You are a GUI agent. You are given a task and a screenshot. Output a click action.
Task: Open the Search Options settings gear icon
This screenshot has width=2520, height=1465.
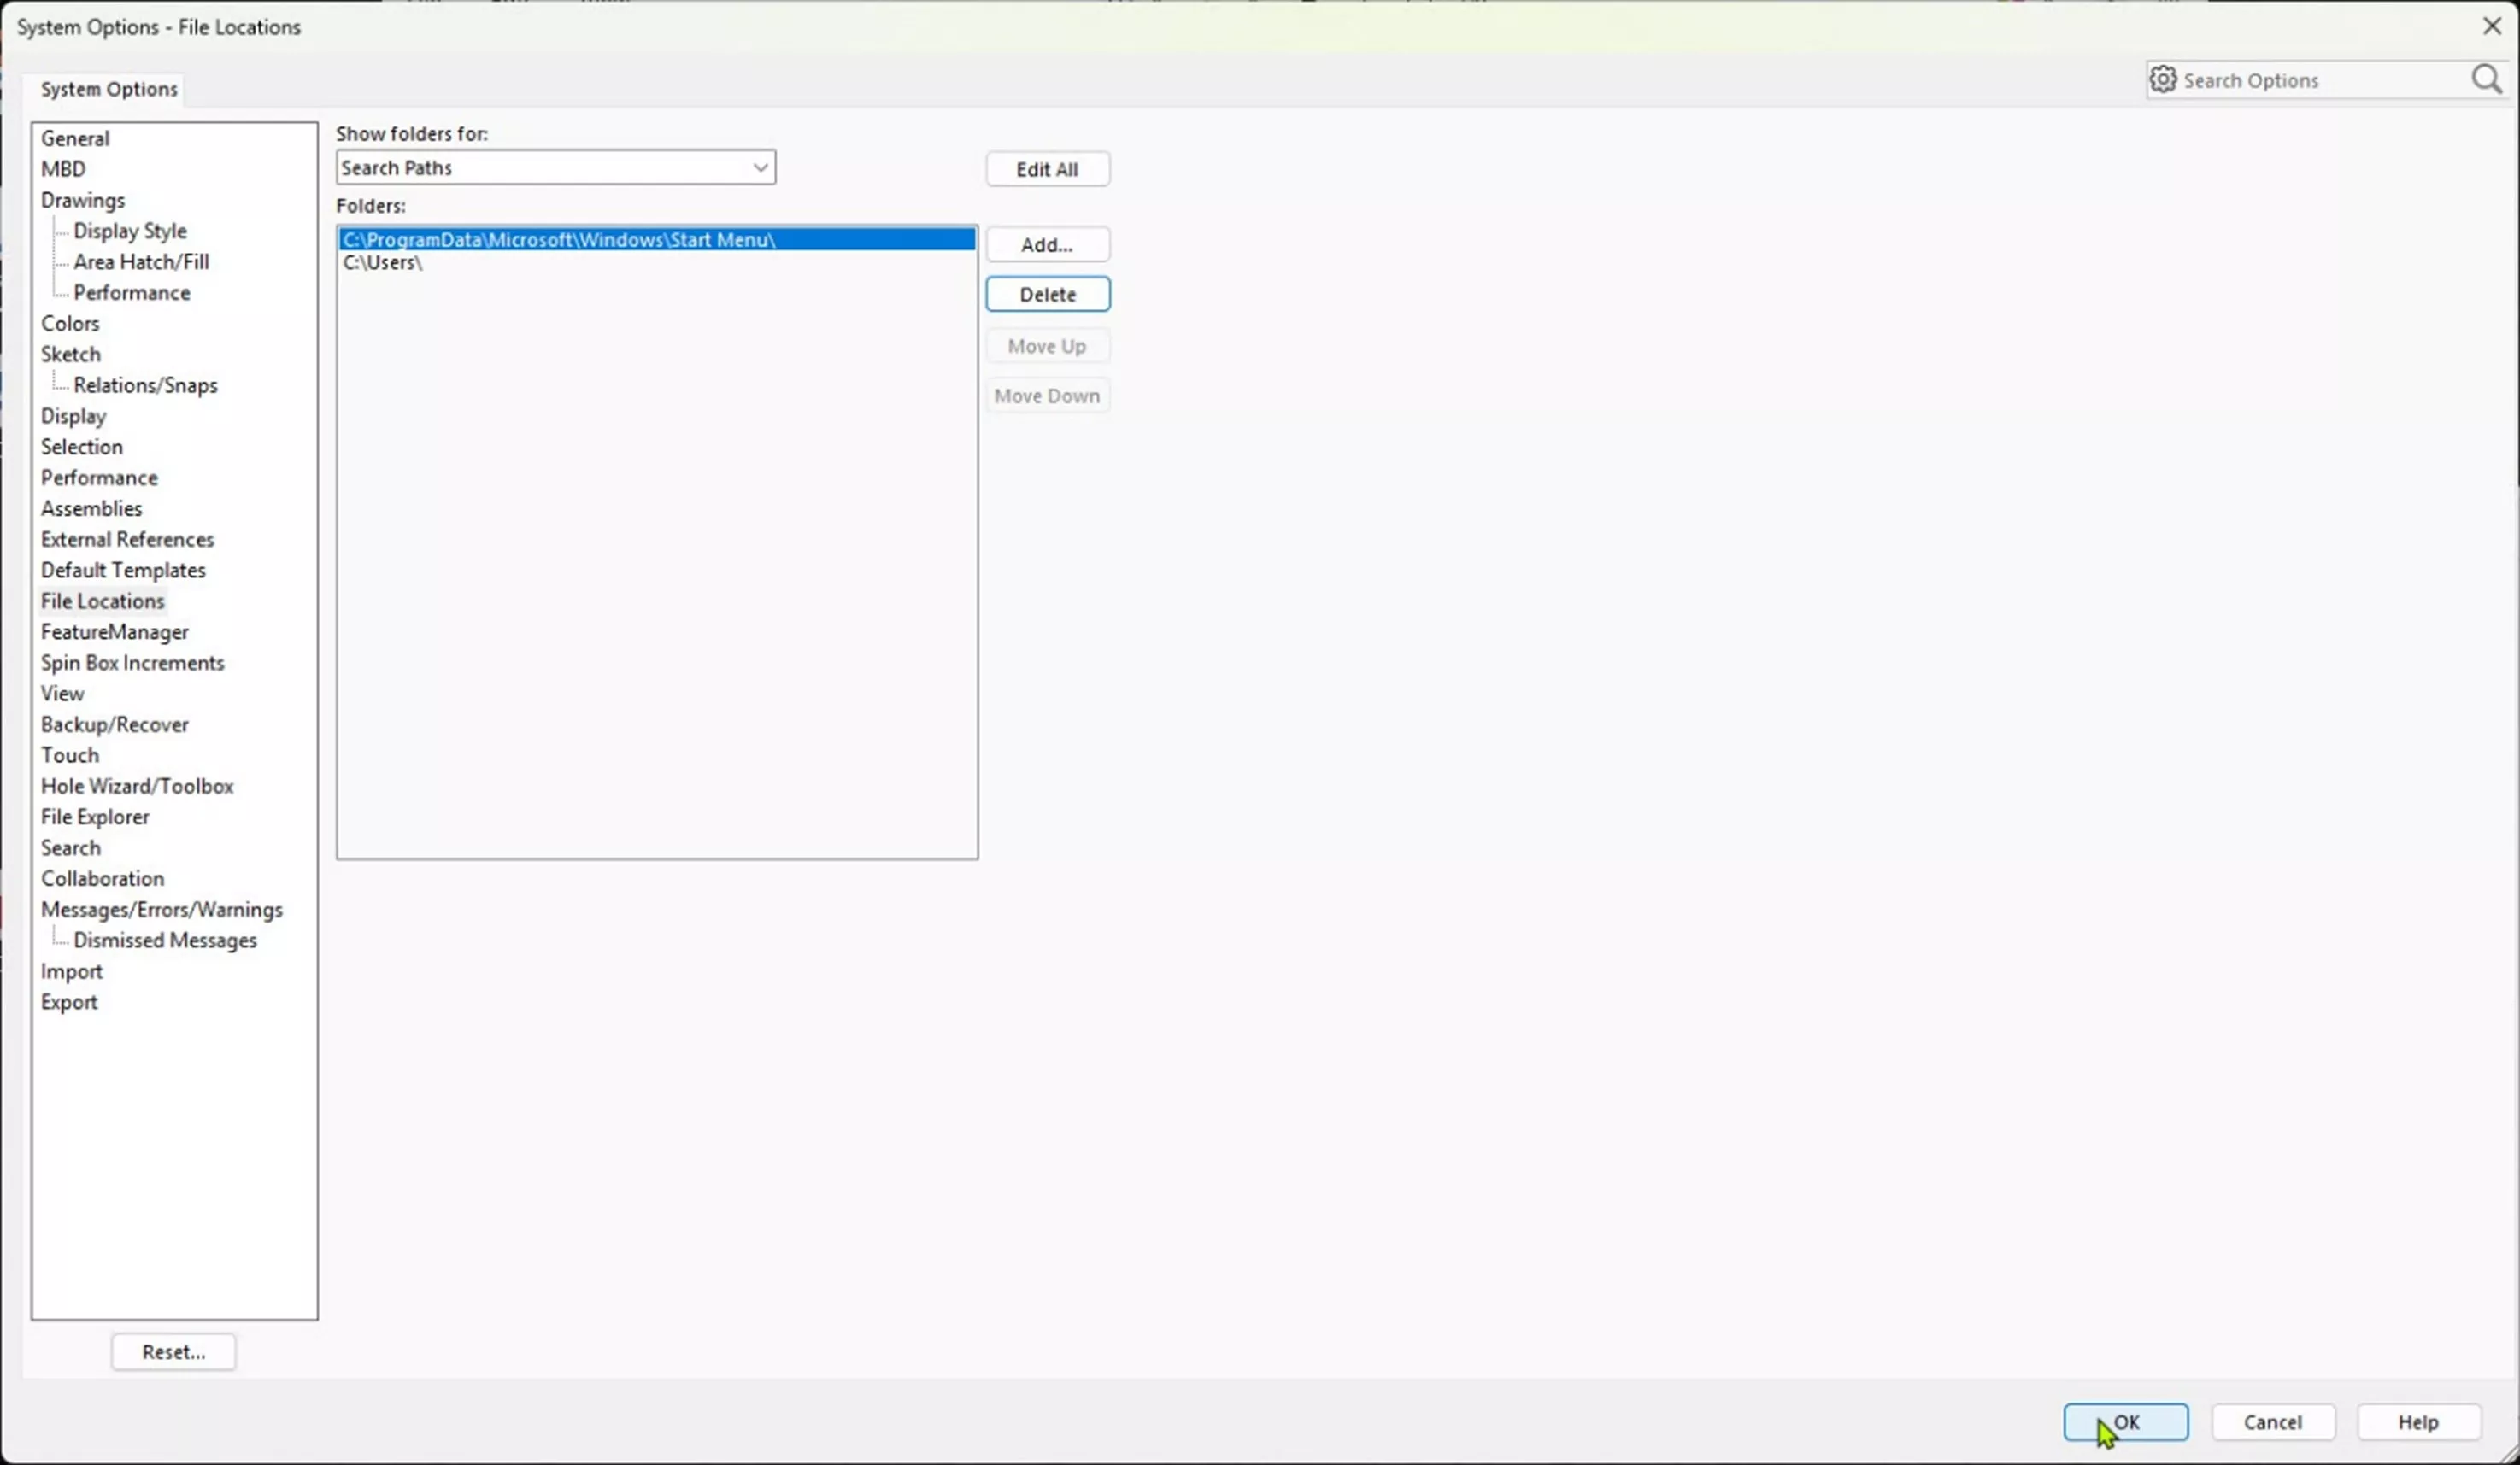(2163, 79)
